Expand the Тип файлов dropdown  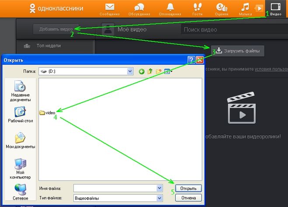tap(160, 198)
